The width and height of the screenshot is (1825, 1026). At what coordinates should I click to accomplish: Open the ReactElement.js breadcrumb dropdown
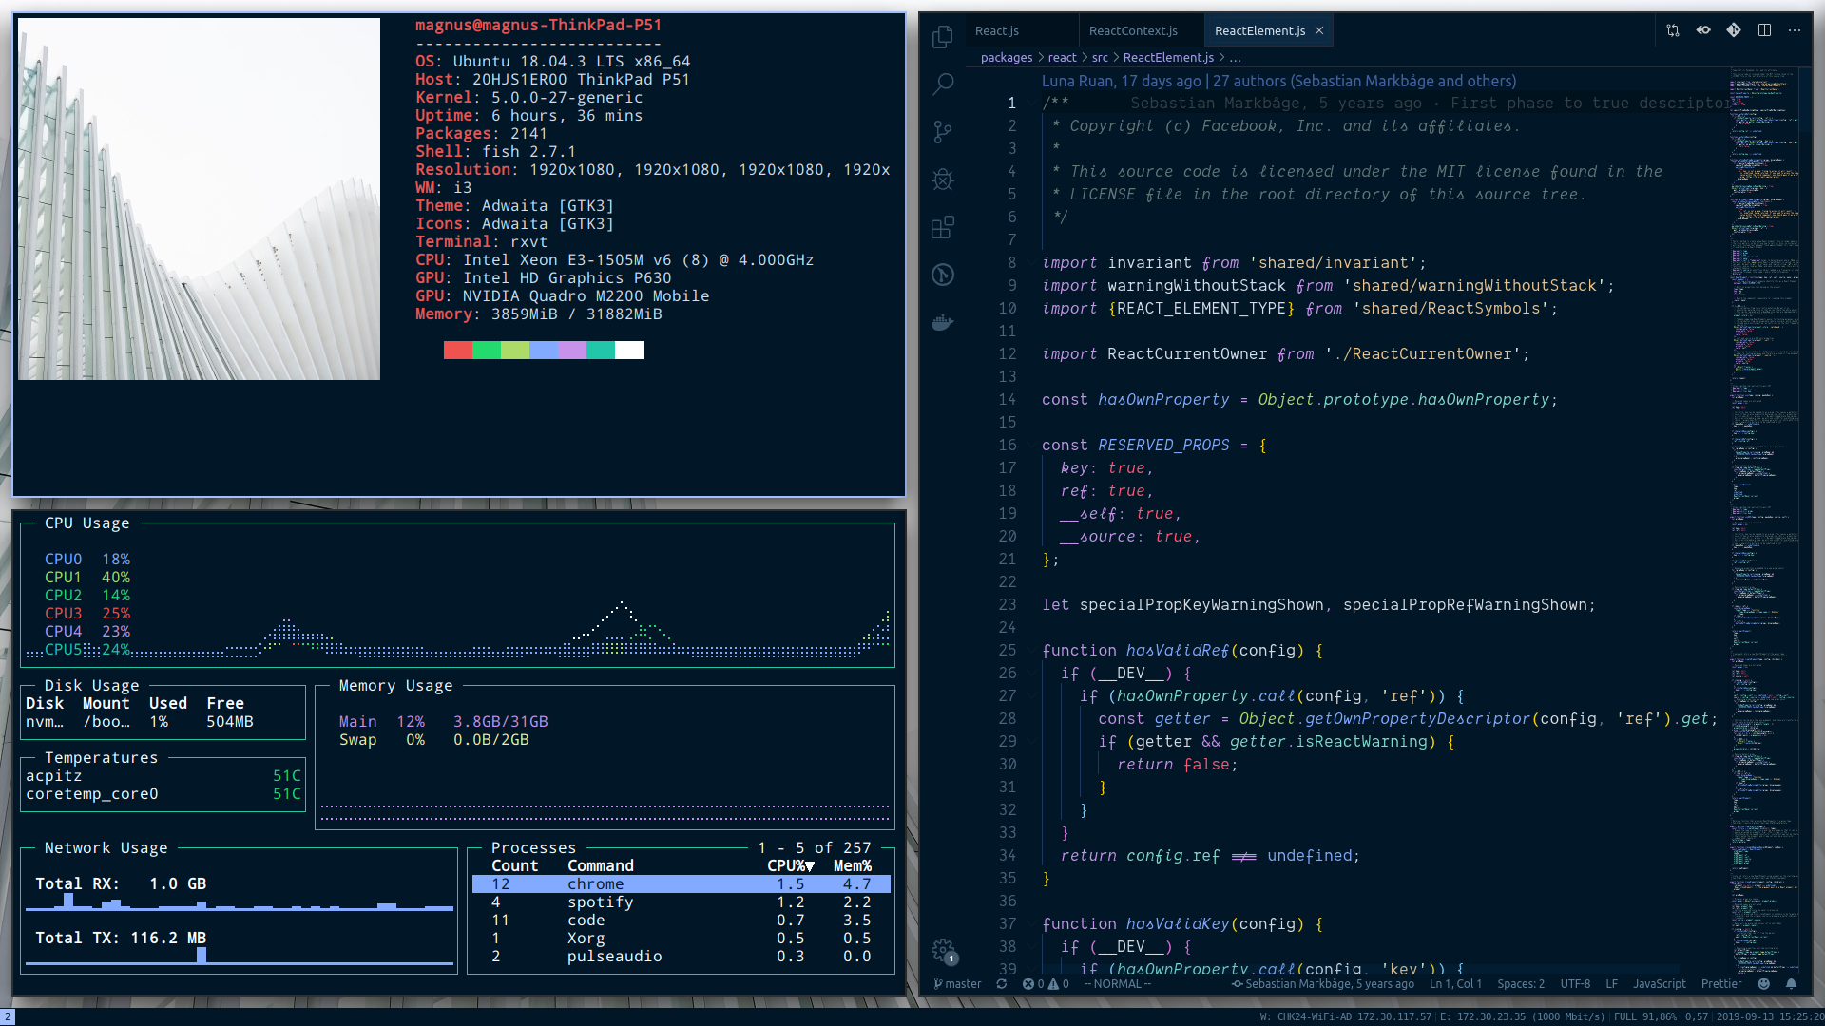[x=1168, y=57]
